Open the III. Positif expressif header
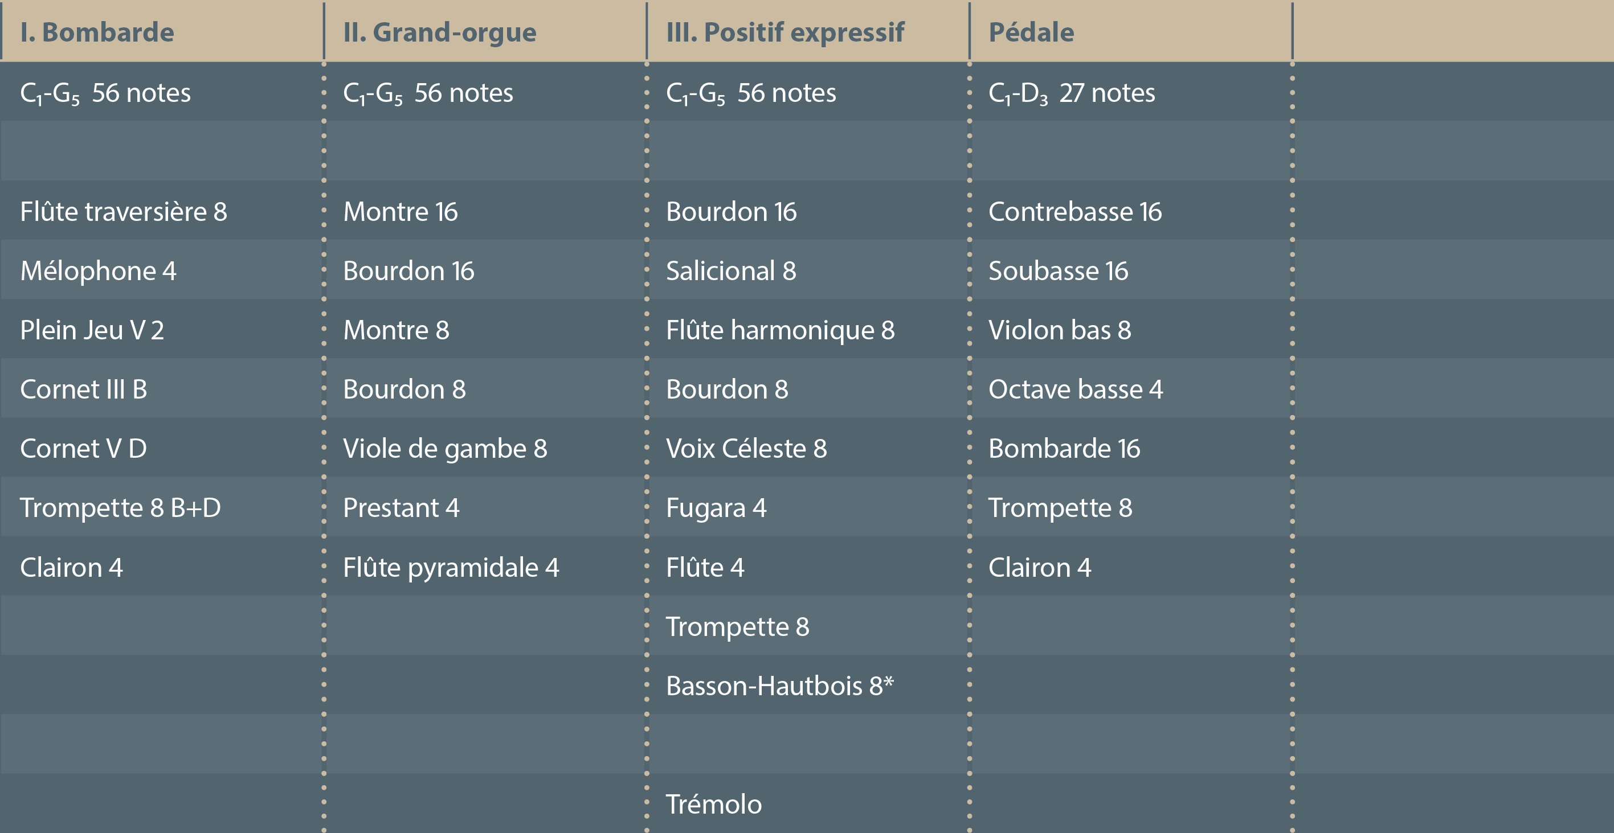 [x=784, y=32]
